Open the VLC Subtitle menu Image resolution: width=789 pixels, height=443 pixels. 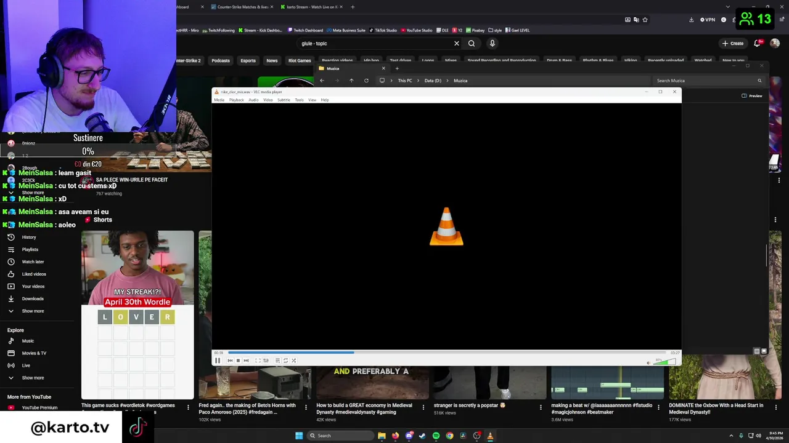(x=284, y=100)
